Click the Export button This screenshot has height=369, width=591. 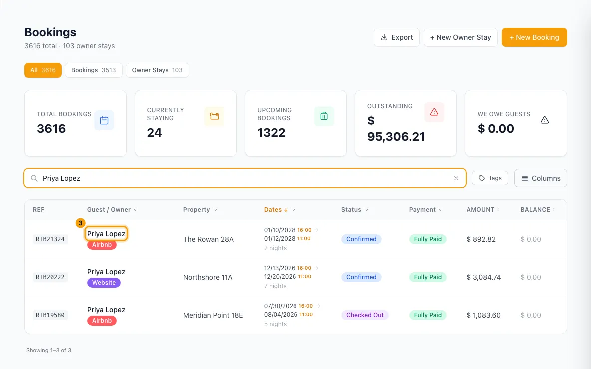[396, 37]
